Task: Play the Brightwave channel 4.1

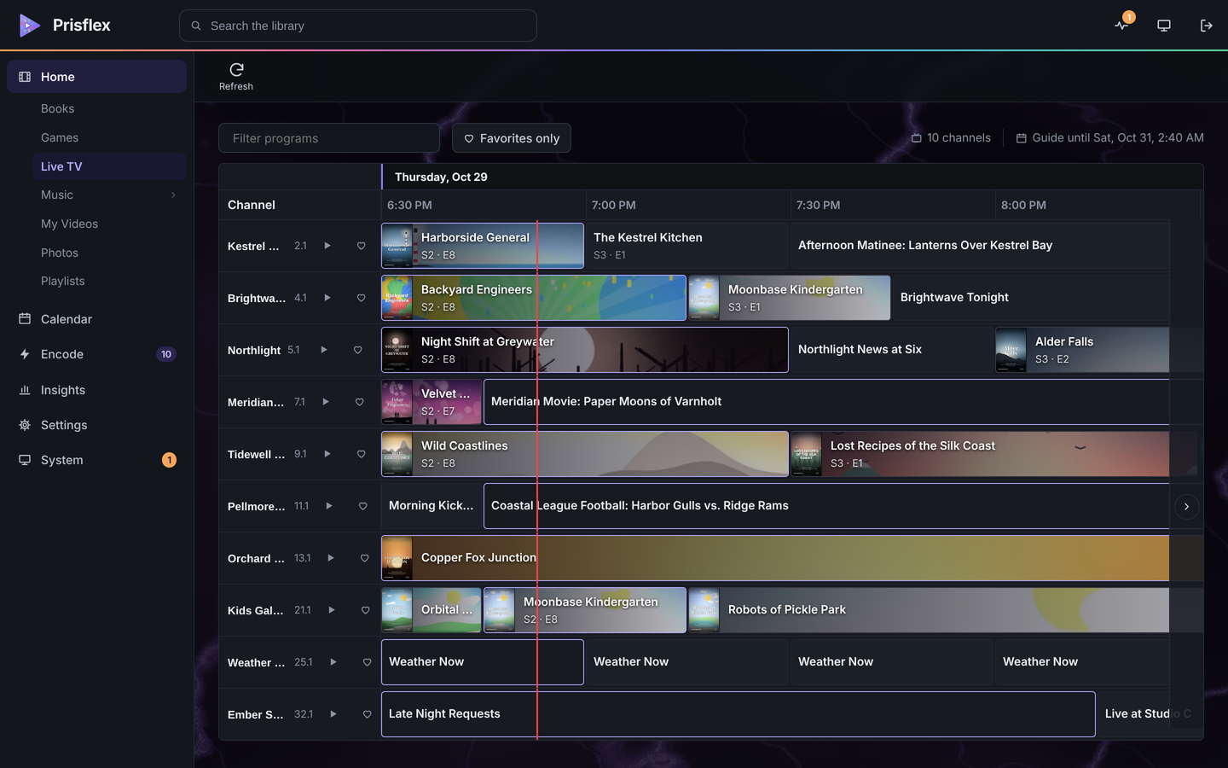Action: click(x=327, y=298)
